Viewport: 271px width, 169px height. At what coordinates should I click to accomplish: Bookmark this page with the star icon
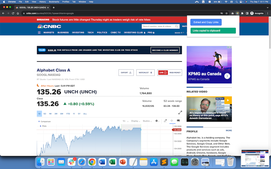pyautogui.click(x=227, y=13)
